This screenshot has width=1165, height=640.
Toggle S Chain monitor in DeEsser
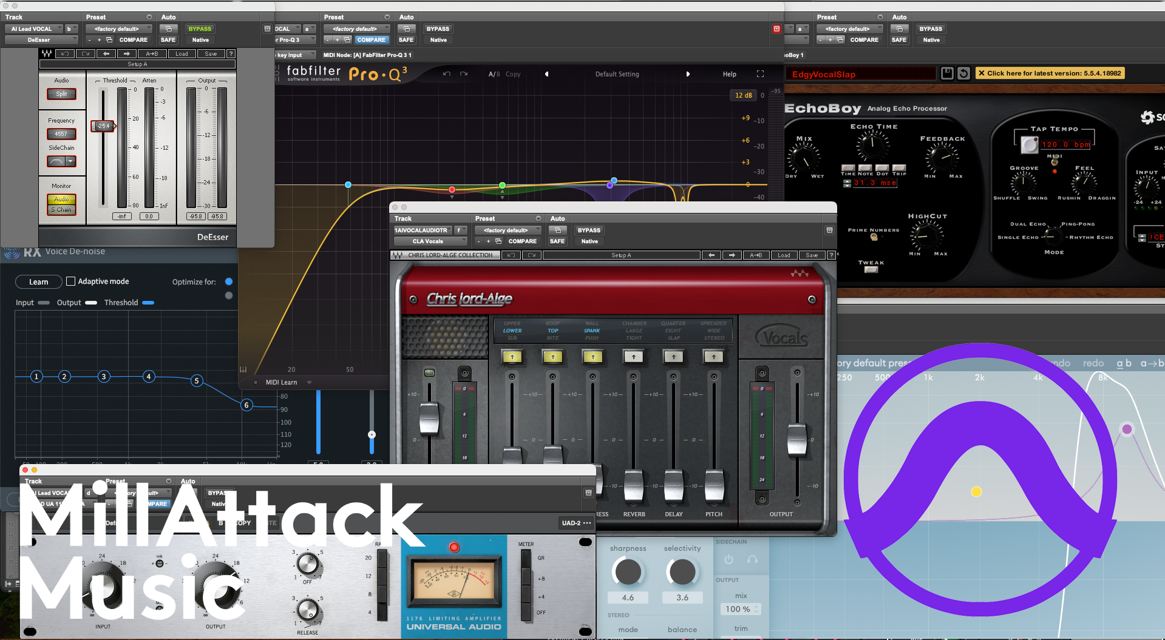coord(61,210)
